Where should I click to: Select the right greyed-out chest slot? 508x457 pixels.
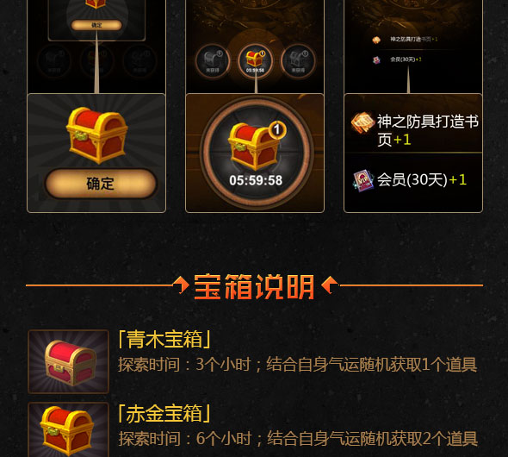pos(298,60)
